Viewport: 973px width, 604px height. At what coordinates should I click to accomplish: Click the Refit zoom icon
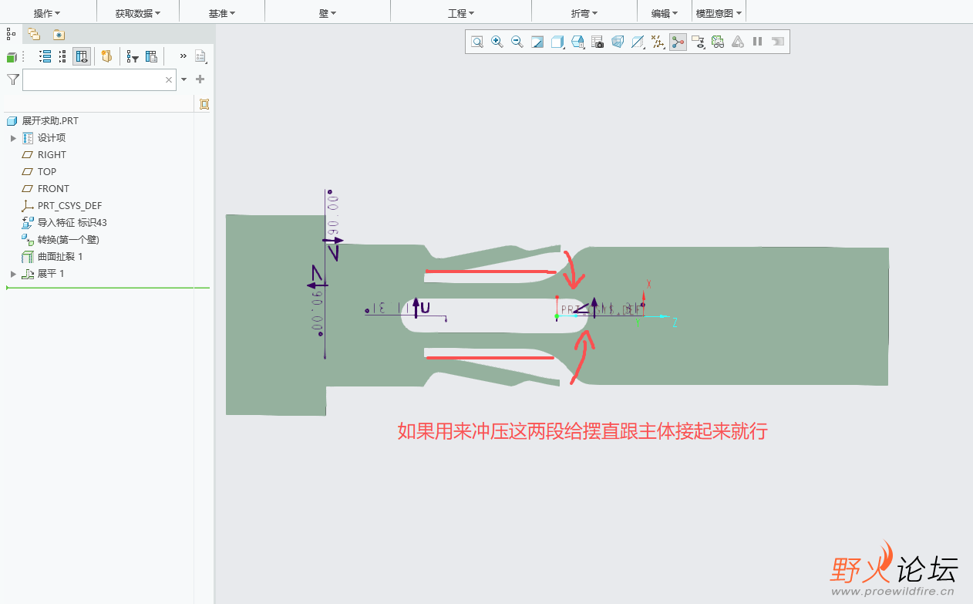point(477,42)
